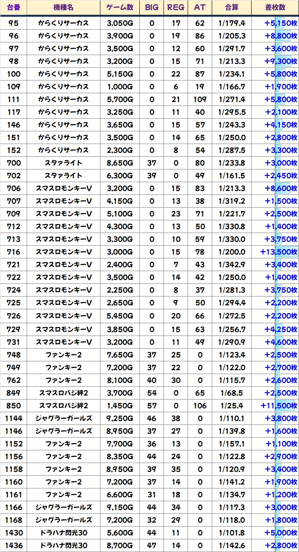Click 1/330.0 in row 713

point(232,239)
